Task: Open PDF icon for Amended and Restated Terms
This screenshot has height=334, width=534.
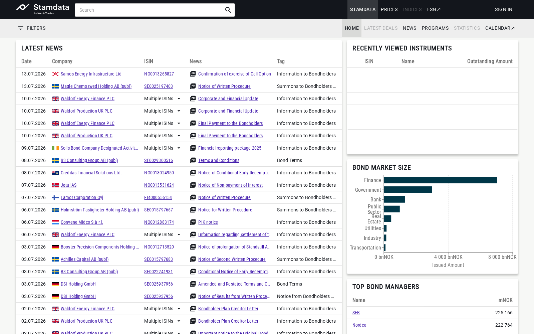Action: 193,284
